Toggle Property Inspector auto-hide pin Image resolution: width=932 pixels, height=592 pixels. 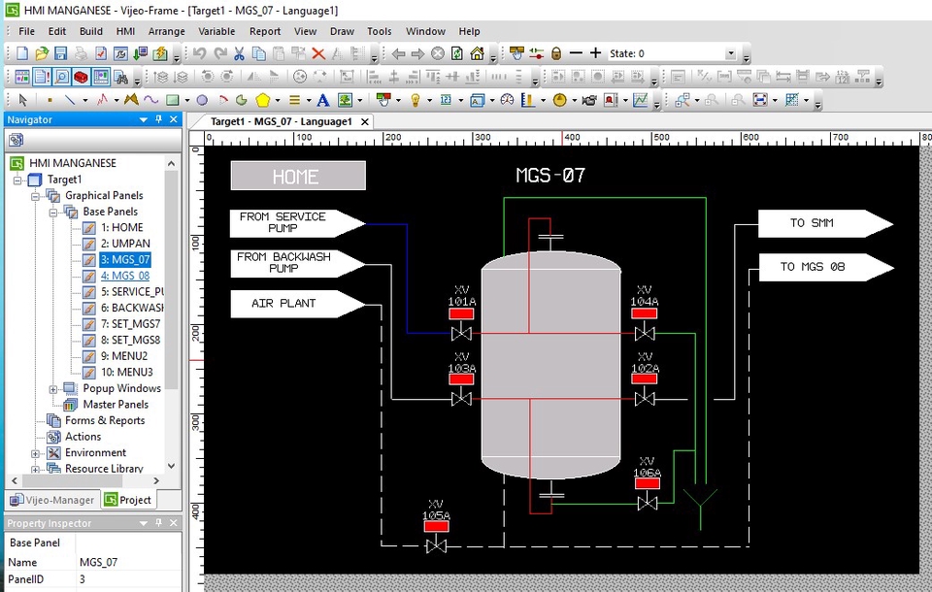click(158, 523)
